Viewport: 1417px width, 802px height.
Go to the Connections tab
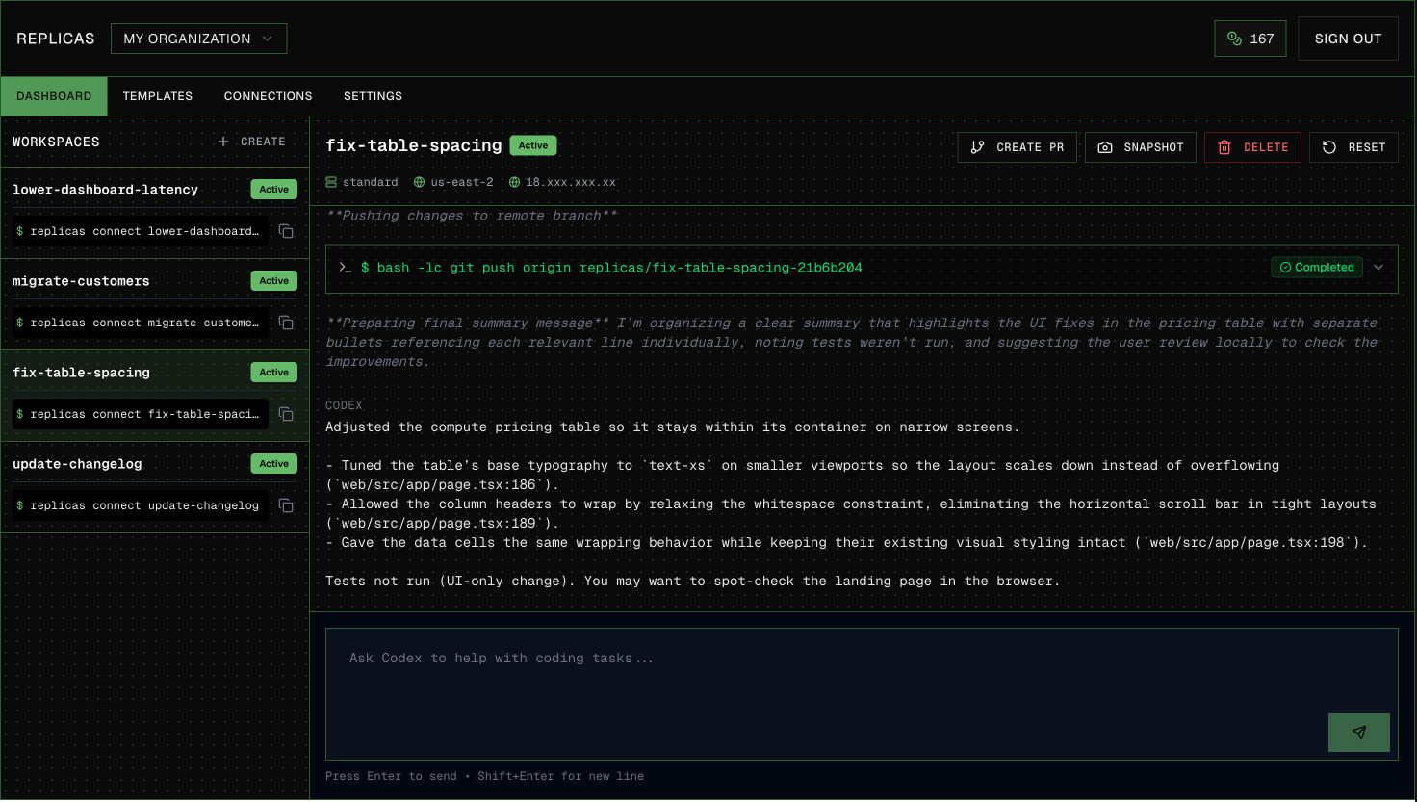click(268, 96)
